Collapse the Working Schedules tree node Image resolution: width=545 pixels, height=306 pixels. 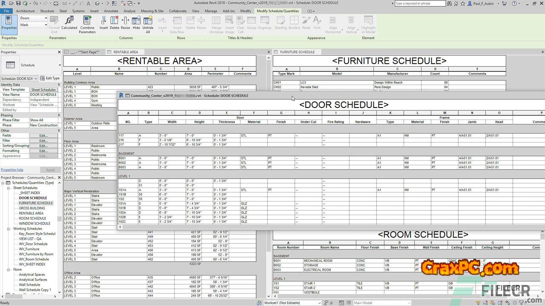9,229
